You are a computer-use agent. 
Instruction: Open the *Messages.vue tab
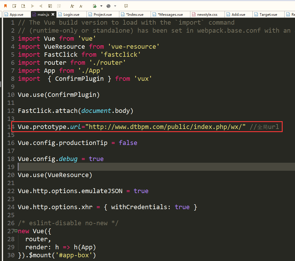tap(170, 14)
